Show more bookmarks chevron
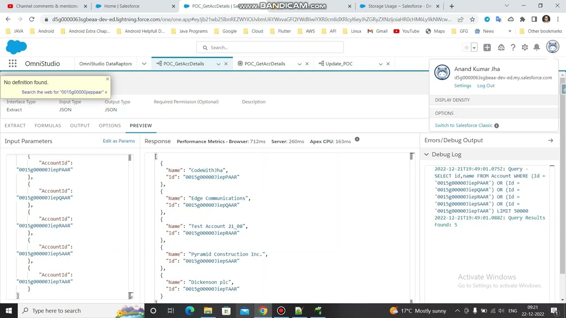 tap(510, 31)
